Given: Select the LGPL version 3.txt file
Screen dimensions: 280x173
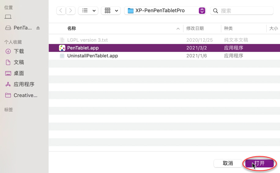Looking at the screenshot, I should [x=88, y=40].
